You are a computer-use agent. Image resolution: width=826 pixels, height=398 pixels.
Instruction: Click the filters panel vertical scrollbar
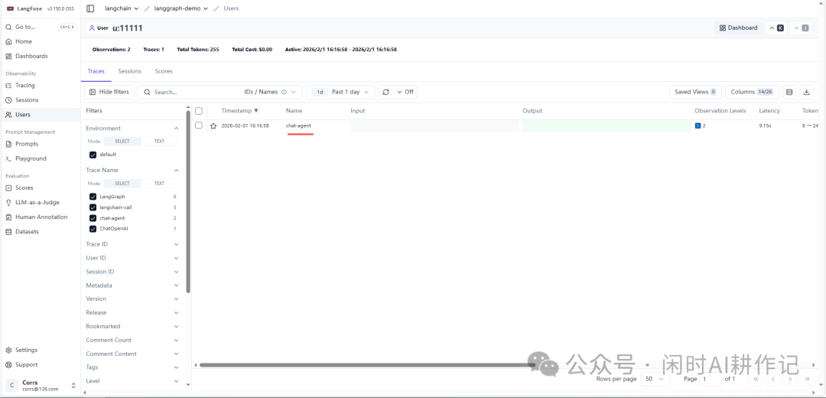(188, 201)
